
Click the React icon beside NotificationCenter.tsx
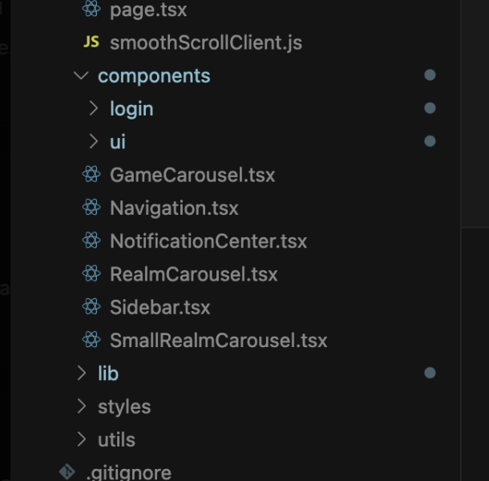coord(91,240)
